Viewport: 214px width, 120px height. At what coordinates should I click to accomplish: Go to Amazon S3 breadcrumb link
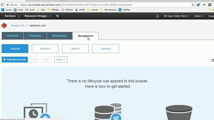point(18,26)
